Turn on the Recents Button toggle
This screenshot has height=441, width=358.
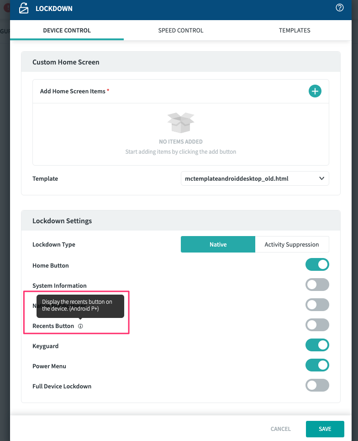click(317, 325)
